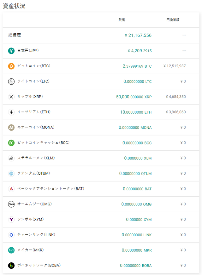Click the ETH yen value ¥ 3,966,060
This screenshot has height=275, width=202.
(x=176, y=112)
